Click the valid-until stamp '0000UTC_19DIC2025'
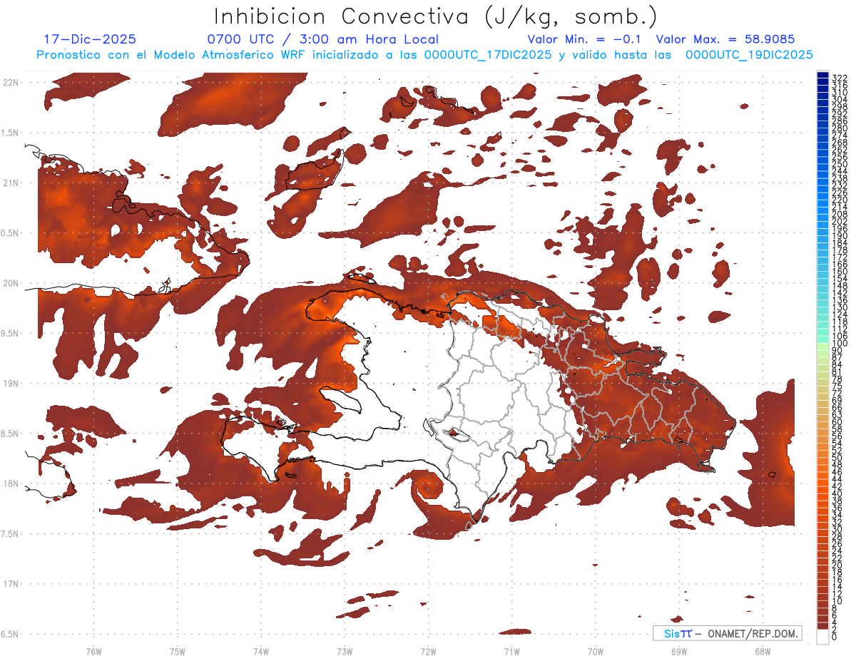This screenshot has width=856, height=661. (x=749, y=55)
